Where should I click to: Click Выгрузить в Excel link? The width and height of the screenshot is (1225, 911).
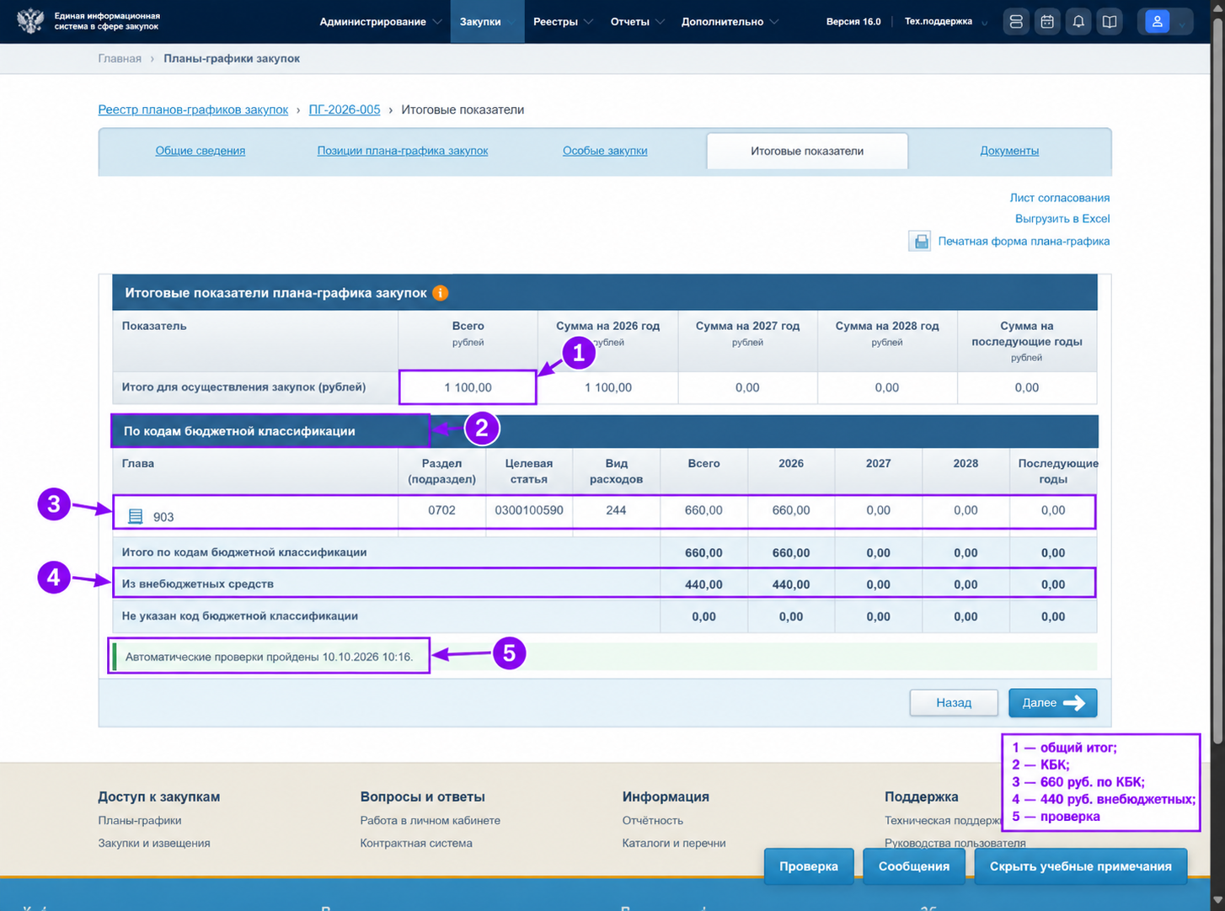(1062, 219)
